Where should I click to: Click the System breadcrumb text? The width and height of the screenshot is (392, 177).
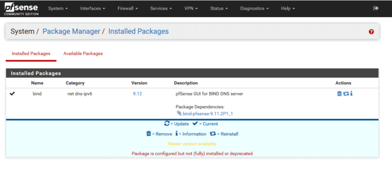pyautogui.click(x=22, y=31)
